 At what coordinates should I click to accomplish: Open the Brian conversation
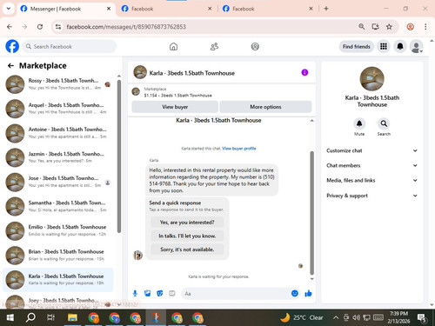(x=58, y=255)
